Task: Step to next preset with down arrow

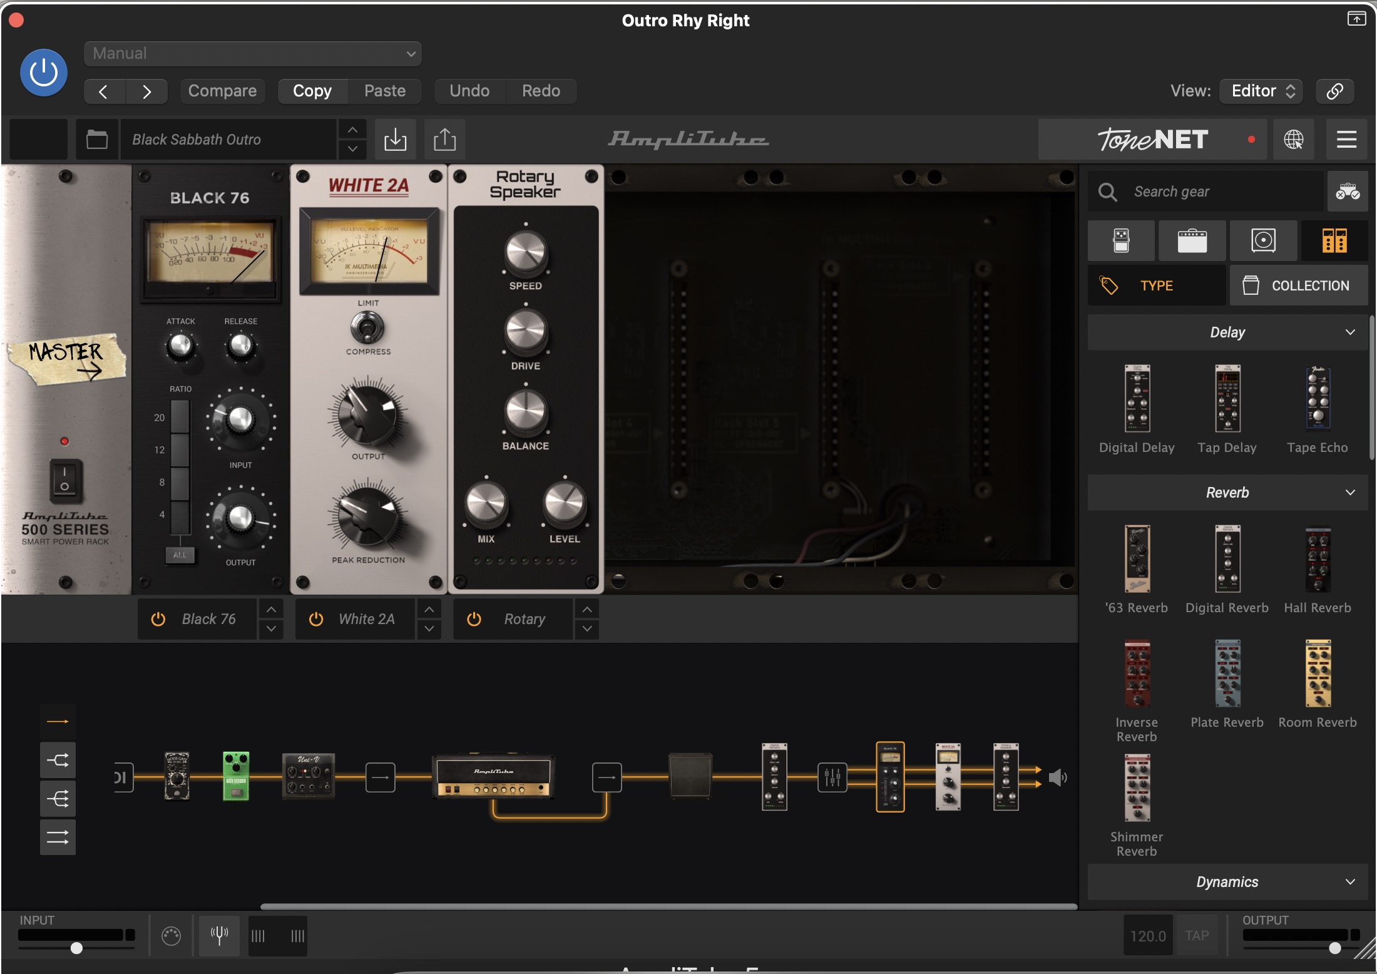Action: click(x=352, y=149)
